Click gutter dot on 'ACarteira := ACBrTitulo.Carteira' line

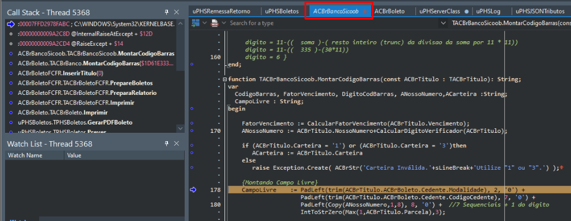tap(191, 153)
